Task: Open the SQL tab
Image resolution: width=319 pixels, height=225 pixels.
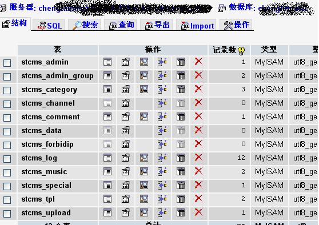Action: click(49, 25)
